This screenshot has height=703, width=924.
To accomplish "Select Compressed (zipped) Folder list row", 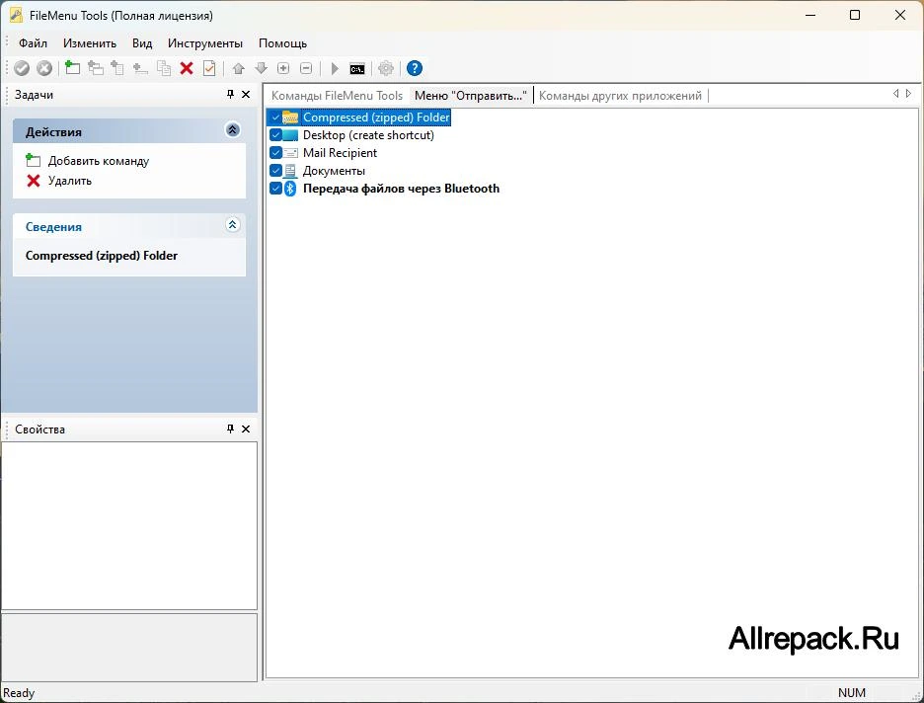I will click(376, 117).
